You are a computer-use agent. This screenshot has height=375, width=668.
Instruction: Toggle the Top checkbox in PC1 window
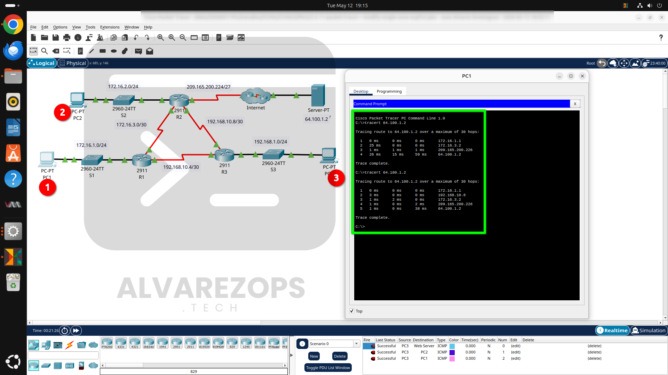click(x=352, y=311)
